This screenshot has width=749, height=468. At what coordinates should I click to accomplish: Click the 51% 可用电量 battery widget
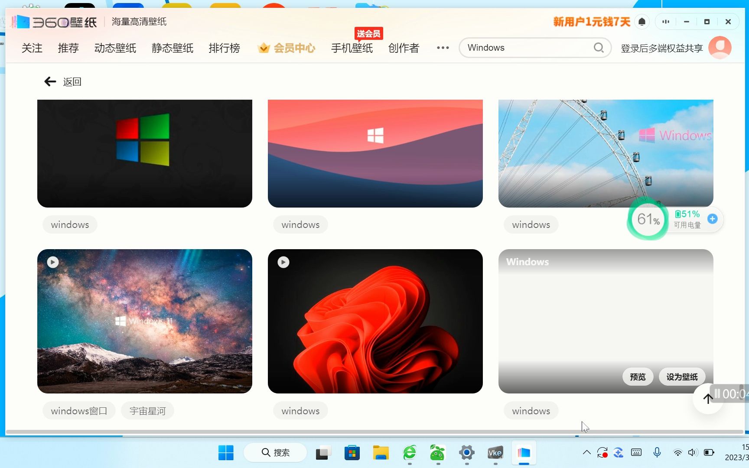click(687, 219)
